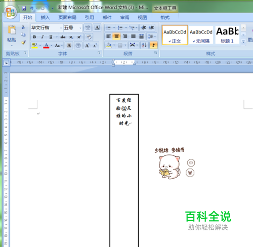
Task: Shrink the font size
Action: pos(95,46)
